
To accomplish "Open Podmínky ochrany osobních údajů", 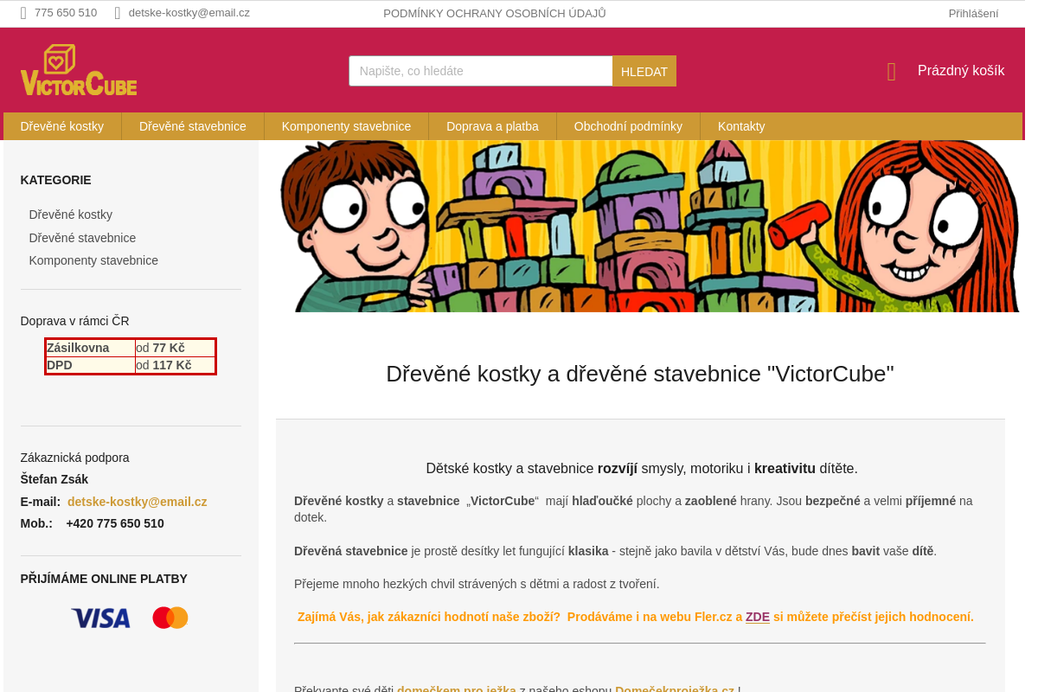I will [494, 13].
